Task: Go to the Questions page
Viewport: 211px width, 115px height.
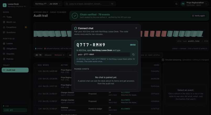Action: tap(15, 32)
